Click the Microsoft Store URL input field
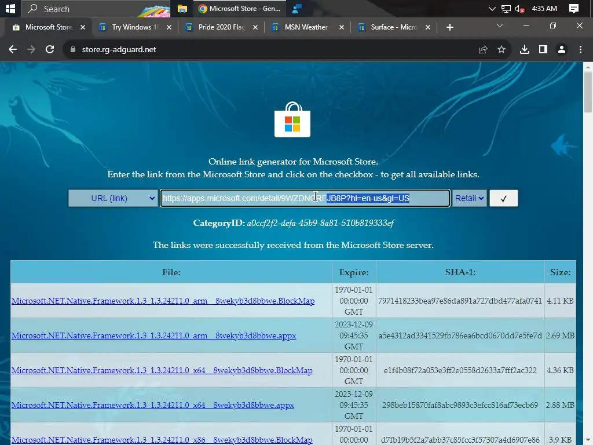 coord(305,198)
